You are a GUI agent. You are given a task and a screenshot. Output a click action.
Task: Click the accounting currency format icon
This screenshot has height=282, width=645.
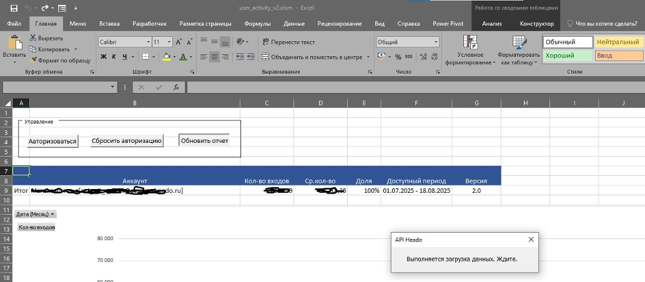pyautogui.click(x=382, y=56)
